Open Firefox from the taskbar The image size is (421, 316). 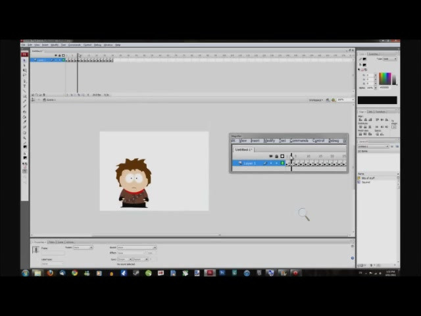click(x=50, y=273)
